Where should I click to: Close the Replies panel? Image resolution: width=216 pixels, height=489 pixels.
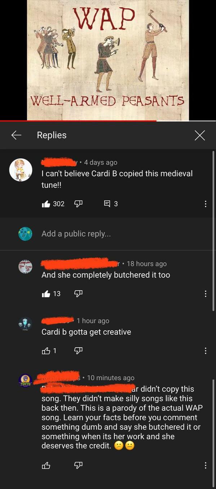pyautogui.click(x=200, y=135)
